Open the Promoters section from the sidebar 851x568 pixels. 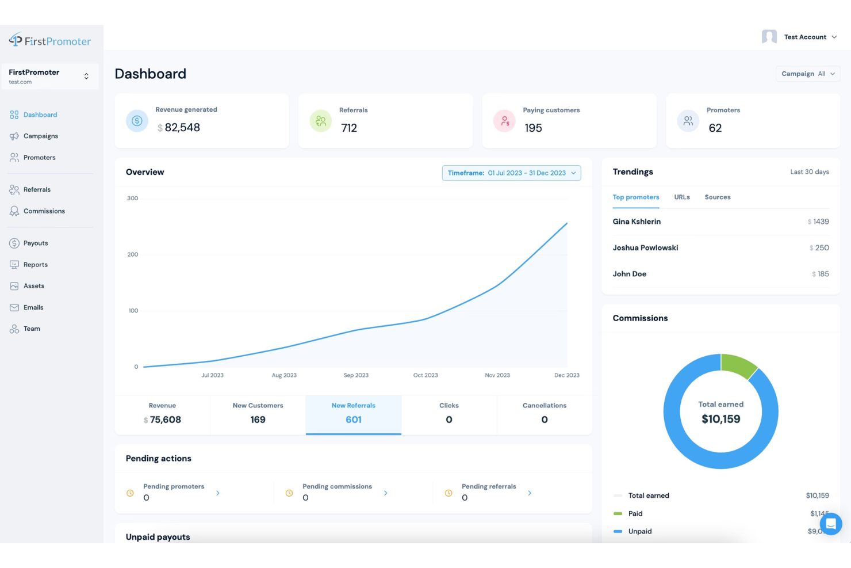coord(14,157)
